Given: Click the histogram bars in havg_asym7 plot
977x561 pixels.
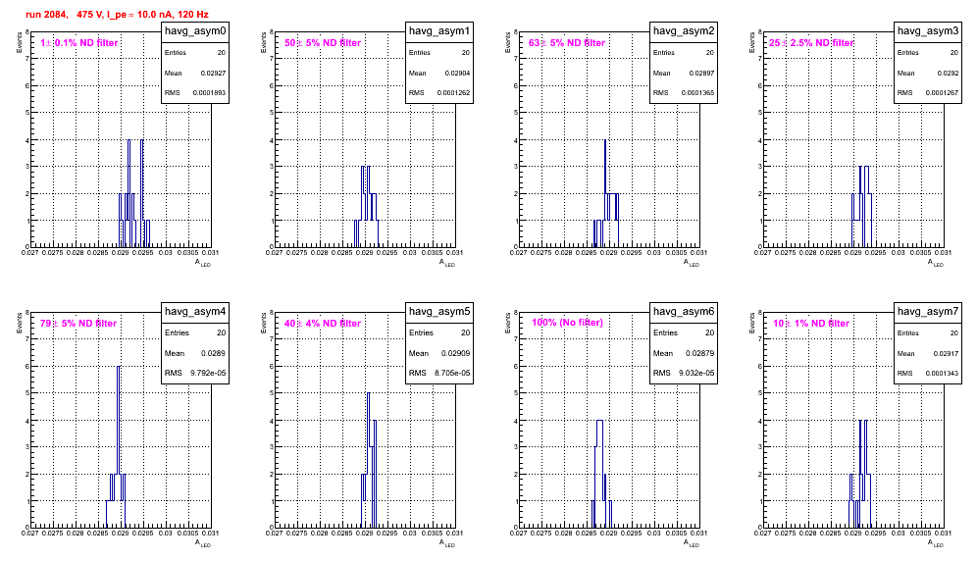Looking at the screenshot, I should tap(859, 474).
